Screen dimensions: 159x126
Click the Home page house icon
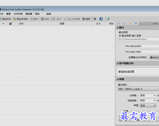click(x=95, y=19)
